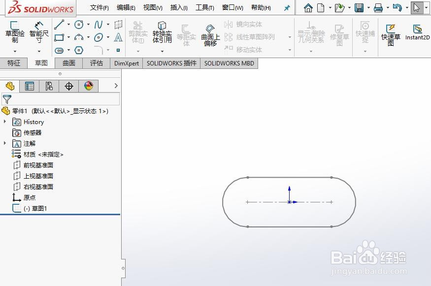Activate the 智能尺寸 smart dimension tool
Image resolution: width=431 pixels, height=286 pixels.
tap(39, 32)
